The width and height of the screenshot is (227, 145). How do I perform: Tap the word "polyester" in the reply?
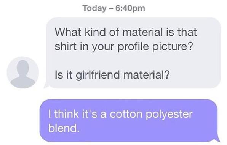[x=169, y=115]
